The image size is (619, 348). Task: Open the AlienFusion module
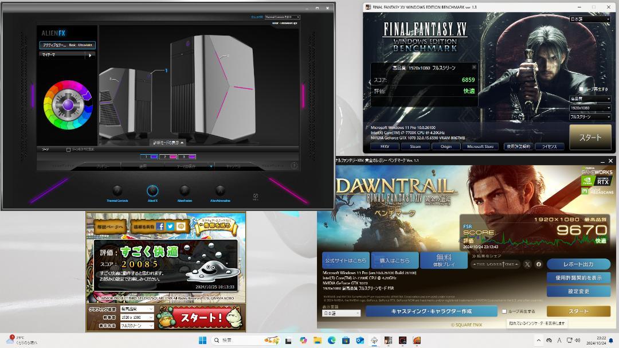click(185, 191)
